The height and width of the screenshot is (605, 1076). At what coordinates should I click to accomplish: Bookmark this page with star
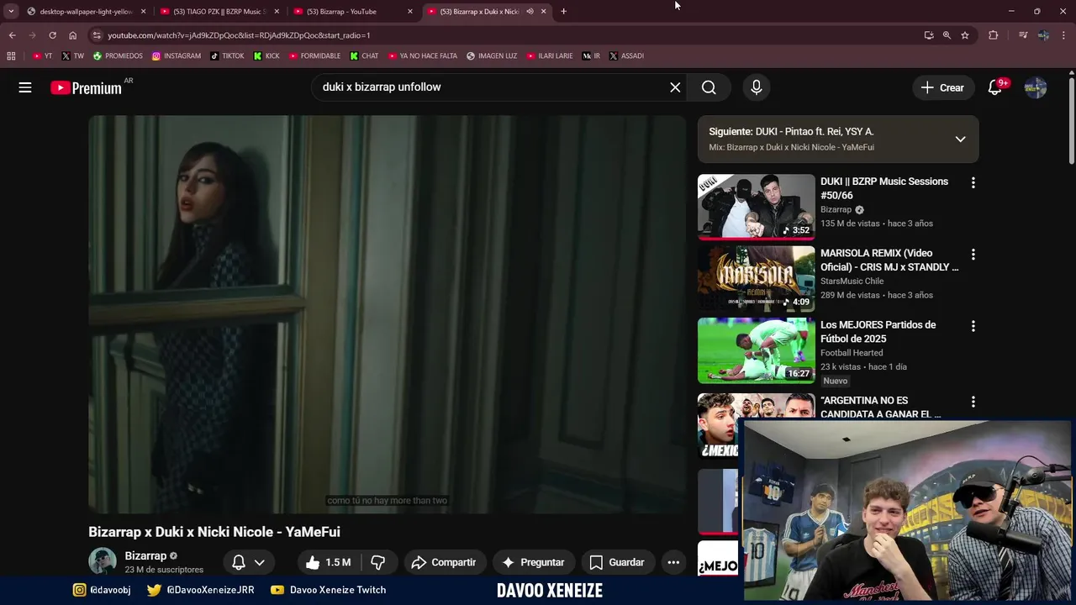[965, 35]
